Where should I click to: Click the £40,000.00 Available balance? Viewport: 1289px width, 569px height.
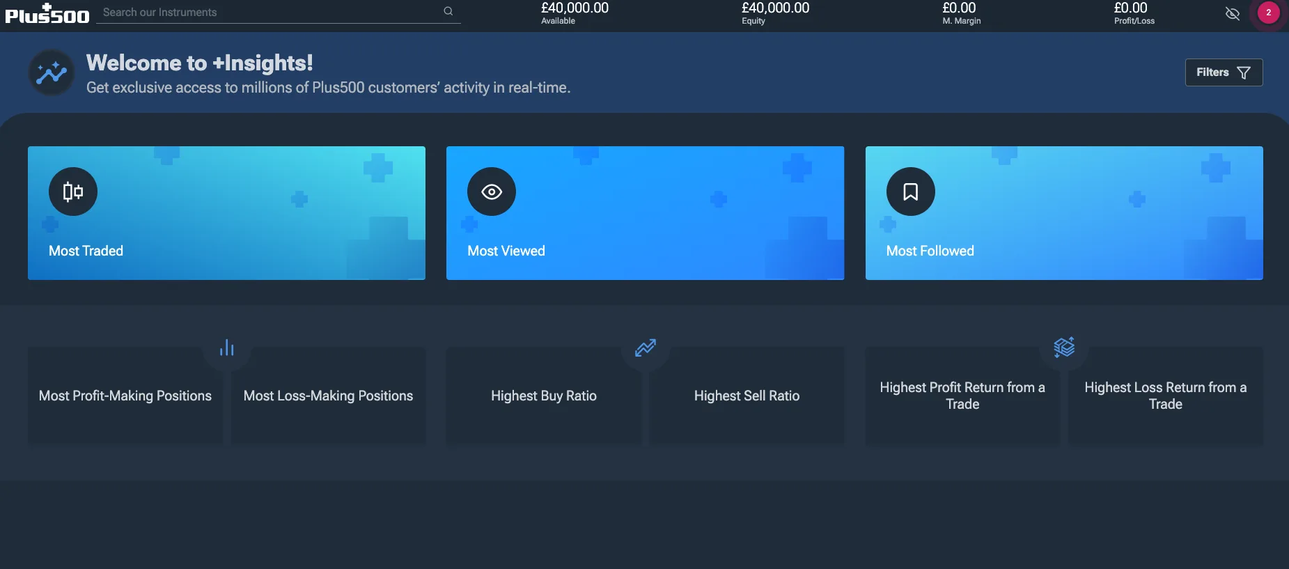point(575,8)
